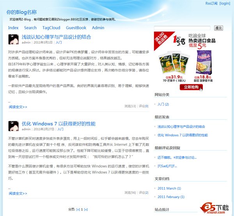The image size is (234, 216).
Task: Open 评论[2] of the Windows 7 post
Action: click(x=144, y=193)
